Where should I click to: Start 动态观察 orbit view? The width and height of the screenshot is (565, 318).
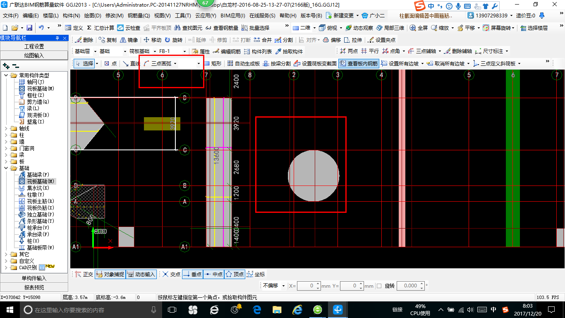click(x=359, y=28)
